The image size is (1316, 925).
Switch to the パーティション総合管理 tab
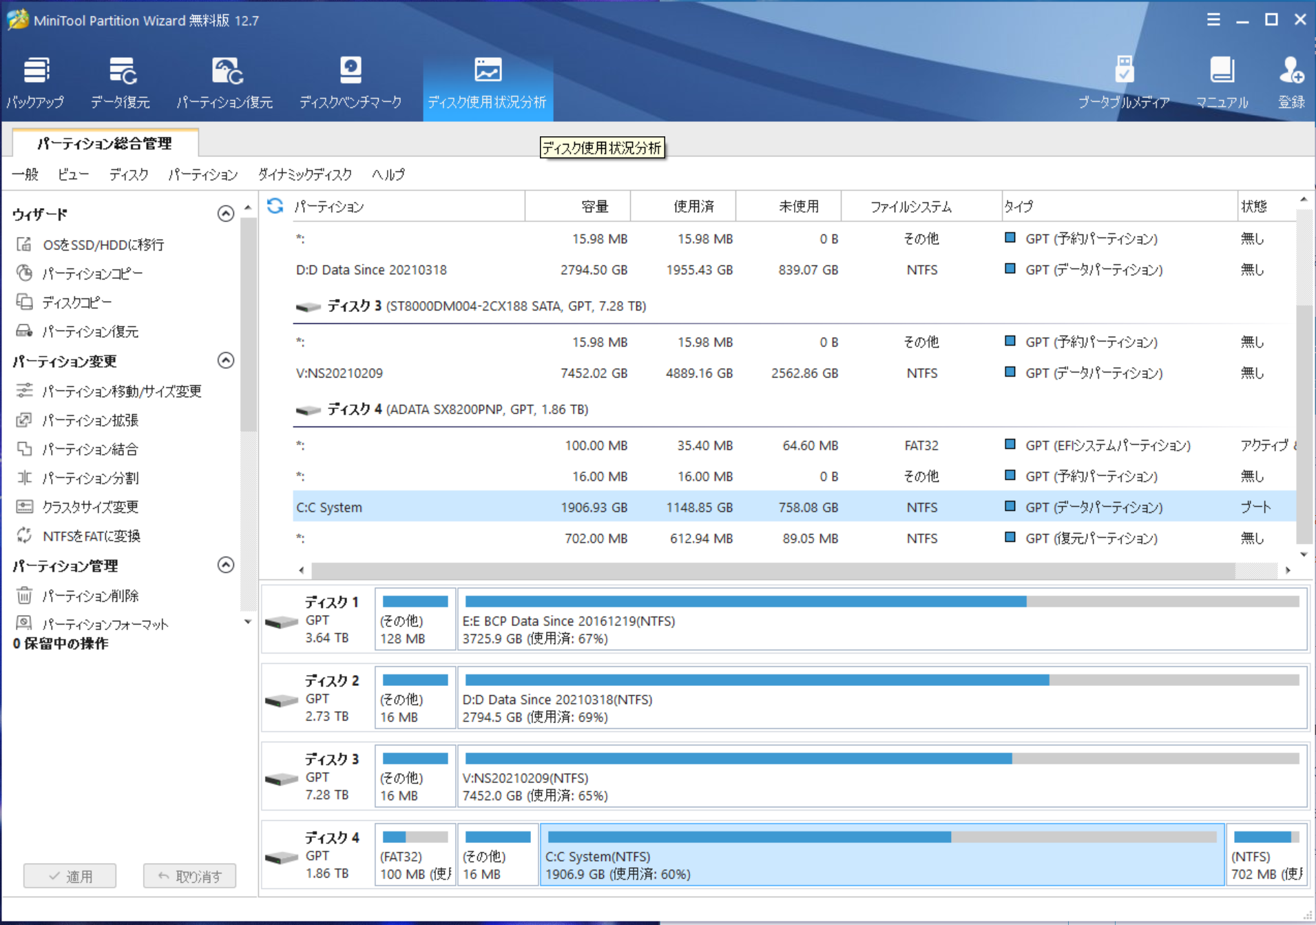[105, 144]
